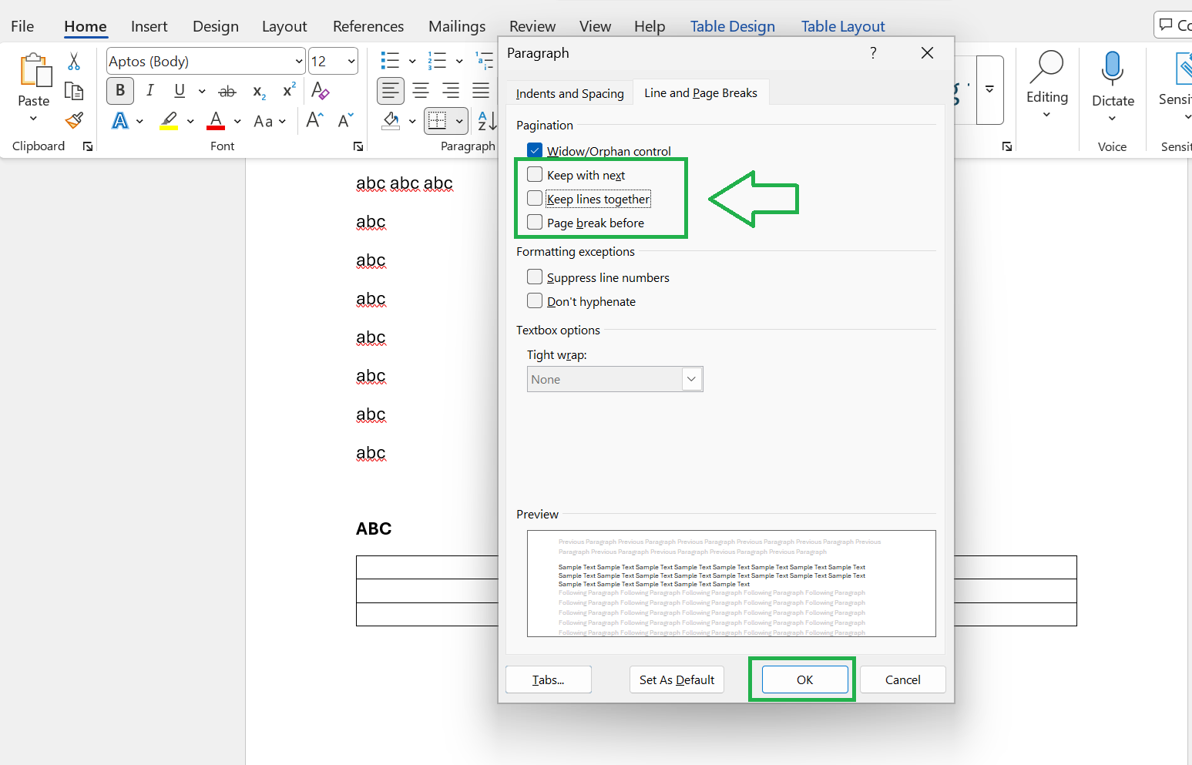
Task: Center align the paragraph text
Action: tap(421, 91)
